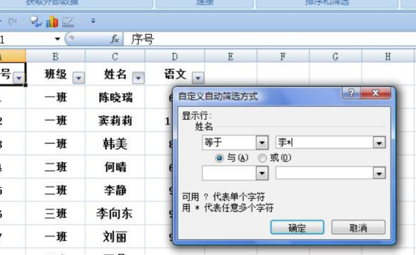The height and width of the screenshot is (255, 416).
Task: Click the 取消 button
Action: tap(358, 228)
